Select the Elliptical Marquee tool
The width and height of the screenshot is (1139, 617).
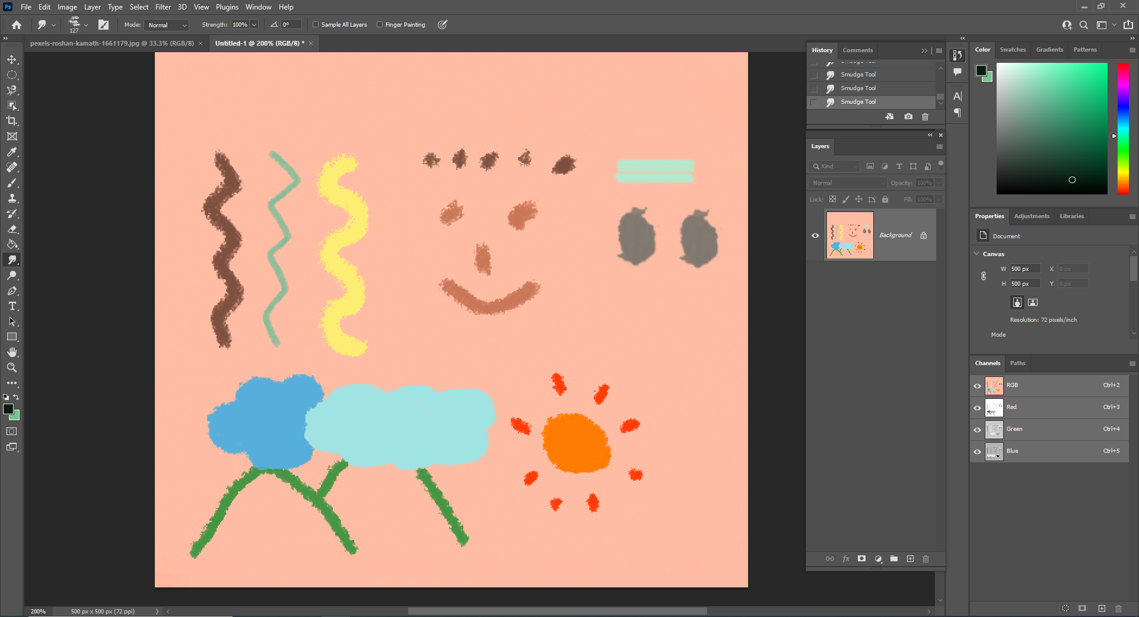(12, 75)
